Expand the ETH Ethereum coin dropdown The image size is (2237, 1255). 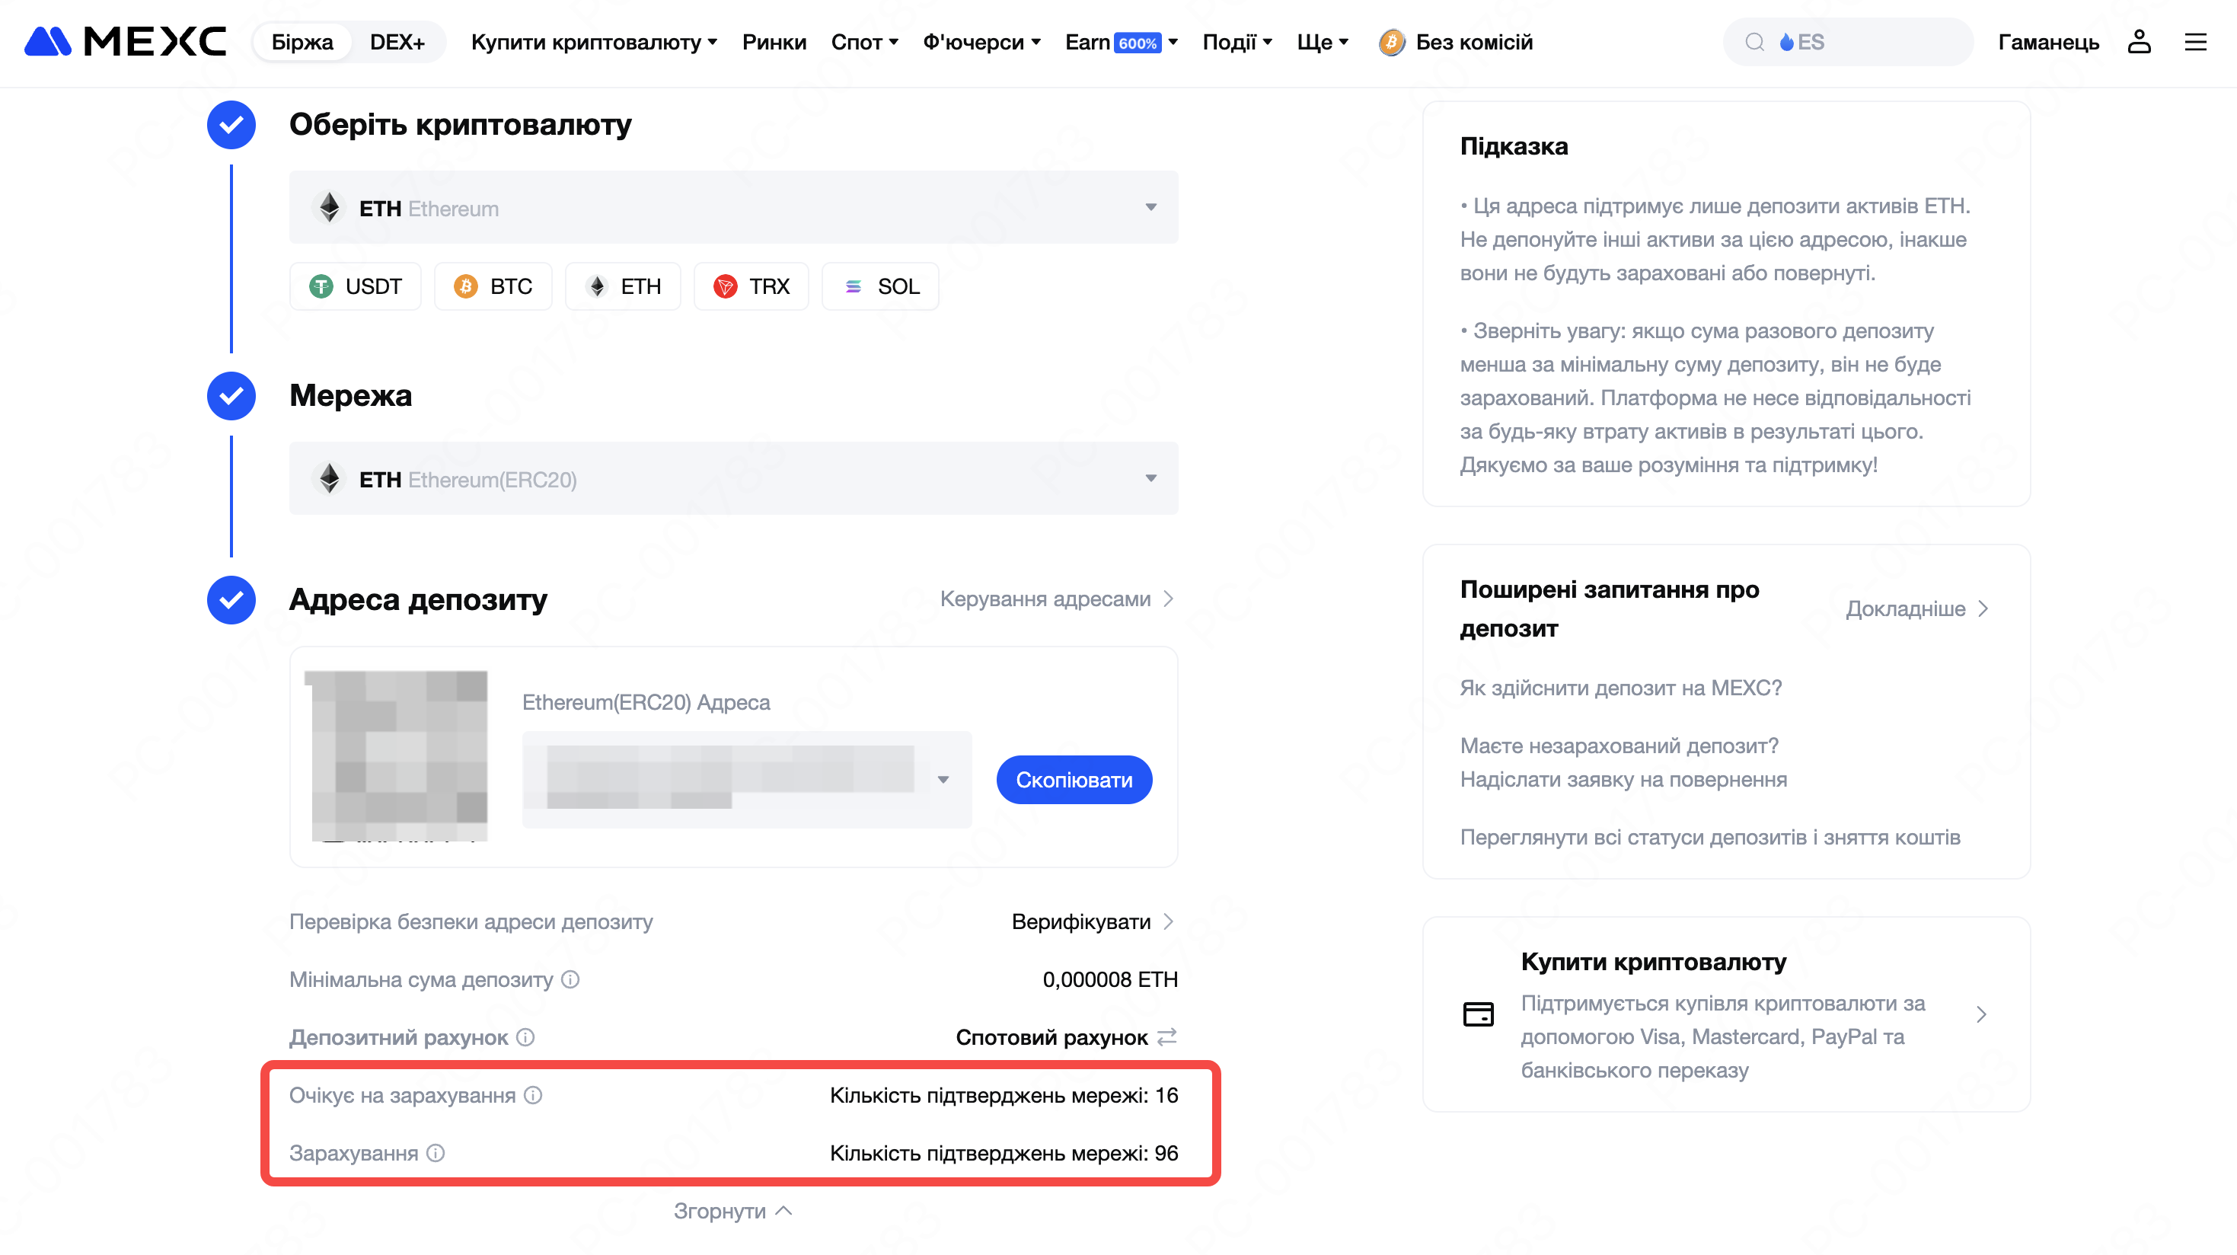[733, 206]
